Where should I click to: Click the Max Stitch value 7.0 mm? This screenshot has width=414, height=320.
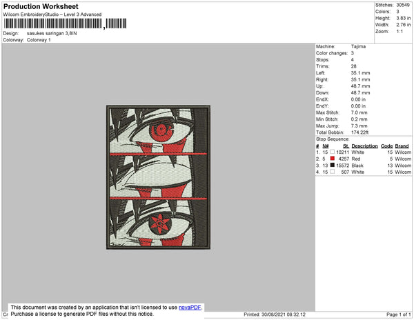click(x=359, y=112)
